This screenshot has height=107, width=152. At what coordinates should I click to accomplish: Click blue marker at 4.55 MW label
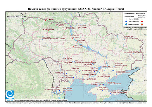(77, 43)
